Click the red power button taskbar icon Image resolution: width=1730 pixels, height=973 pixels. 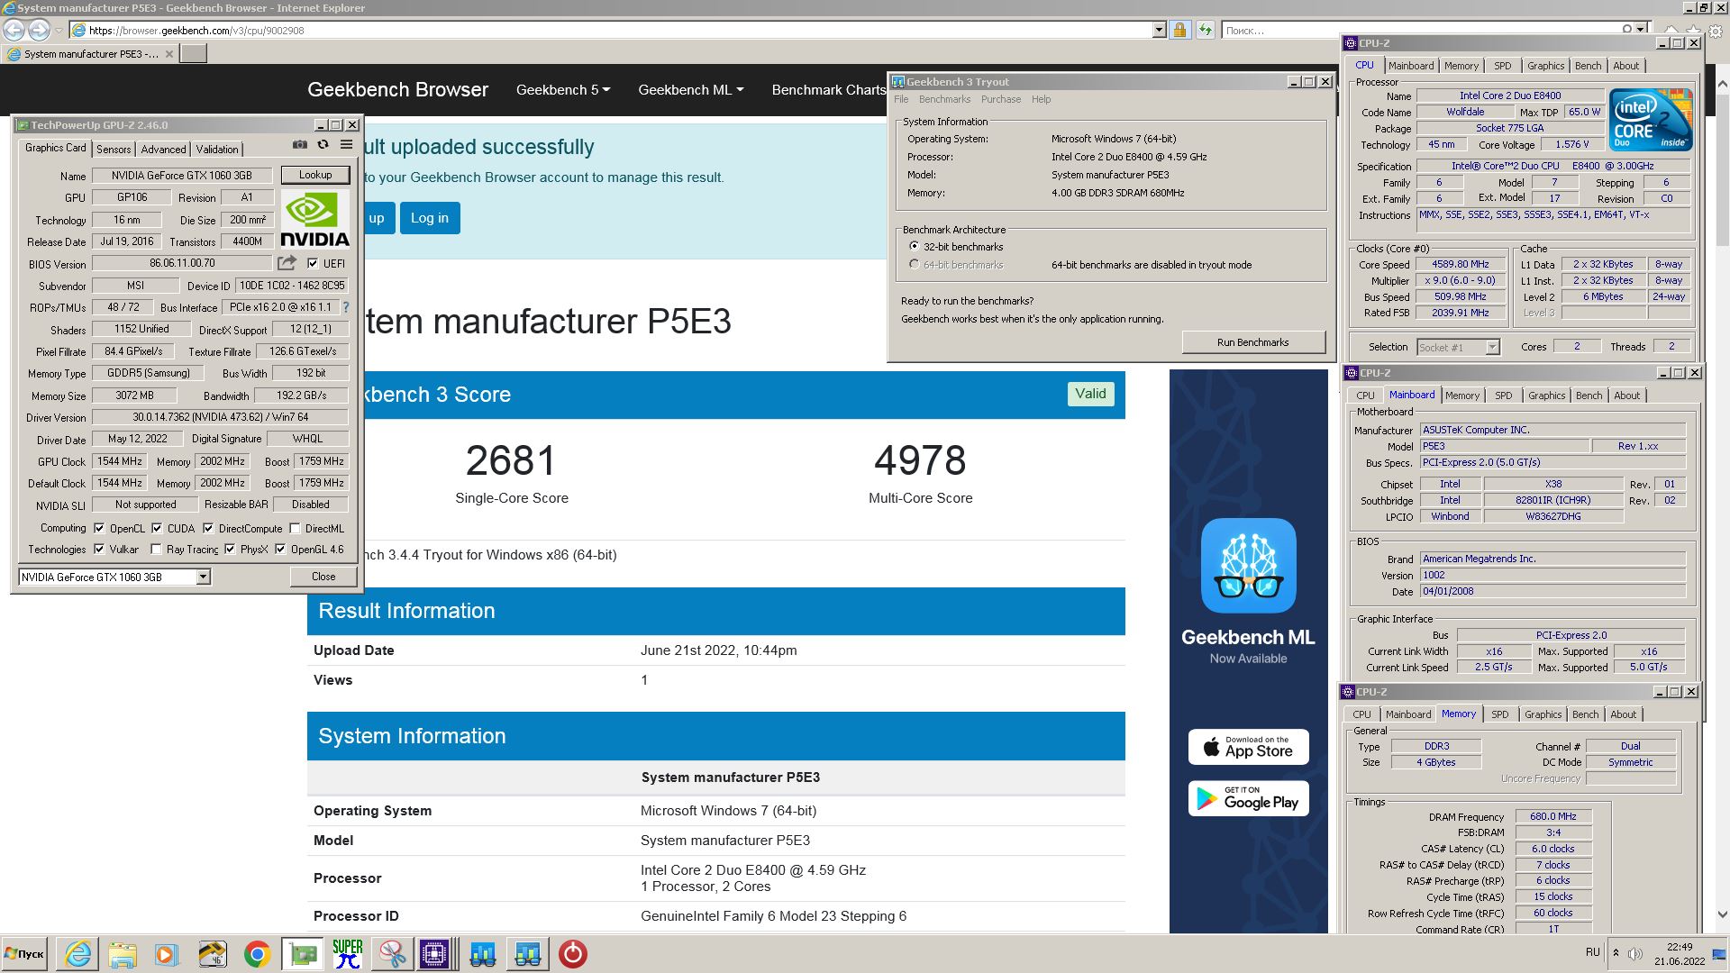coord(573,954)
